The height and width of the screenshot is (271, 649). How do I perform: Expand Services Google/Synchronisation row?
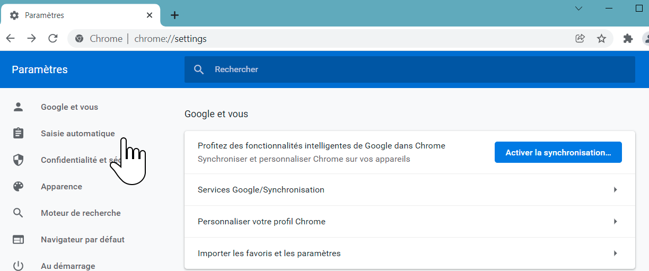[x=615, y=190]
